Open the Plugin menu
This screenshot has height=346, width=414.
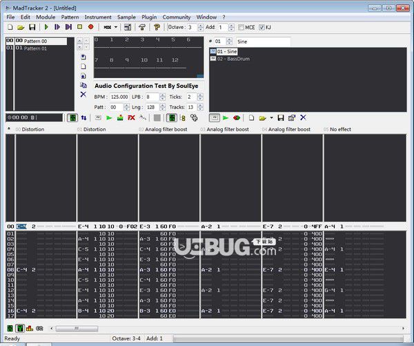click(x=149, y=17)
